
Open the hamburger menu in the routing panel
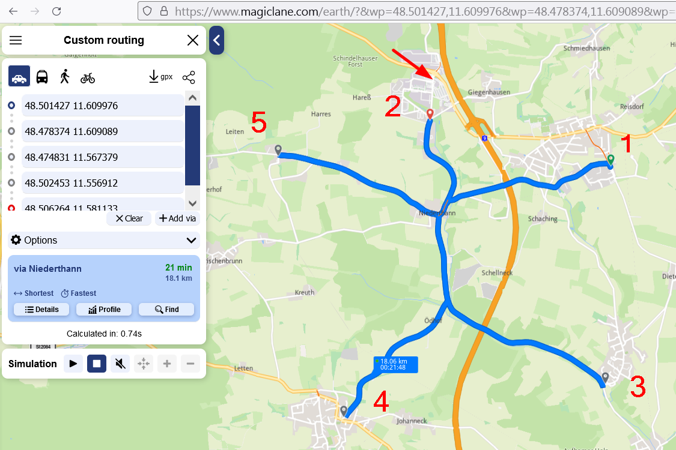tap(16, 40)
